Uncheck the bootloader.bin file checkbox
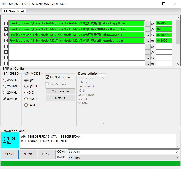Viewport: 181px width, 169px height. pos(6,29)
